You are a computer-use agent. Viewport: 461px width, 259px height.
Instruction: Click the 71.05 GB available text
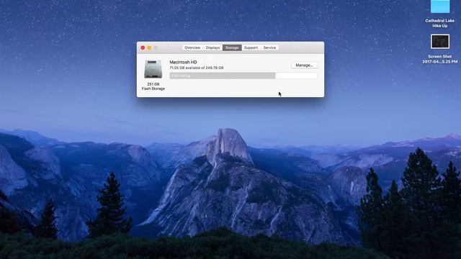pyautogui.click(x=197, y=68)
